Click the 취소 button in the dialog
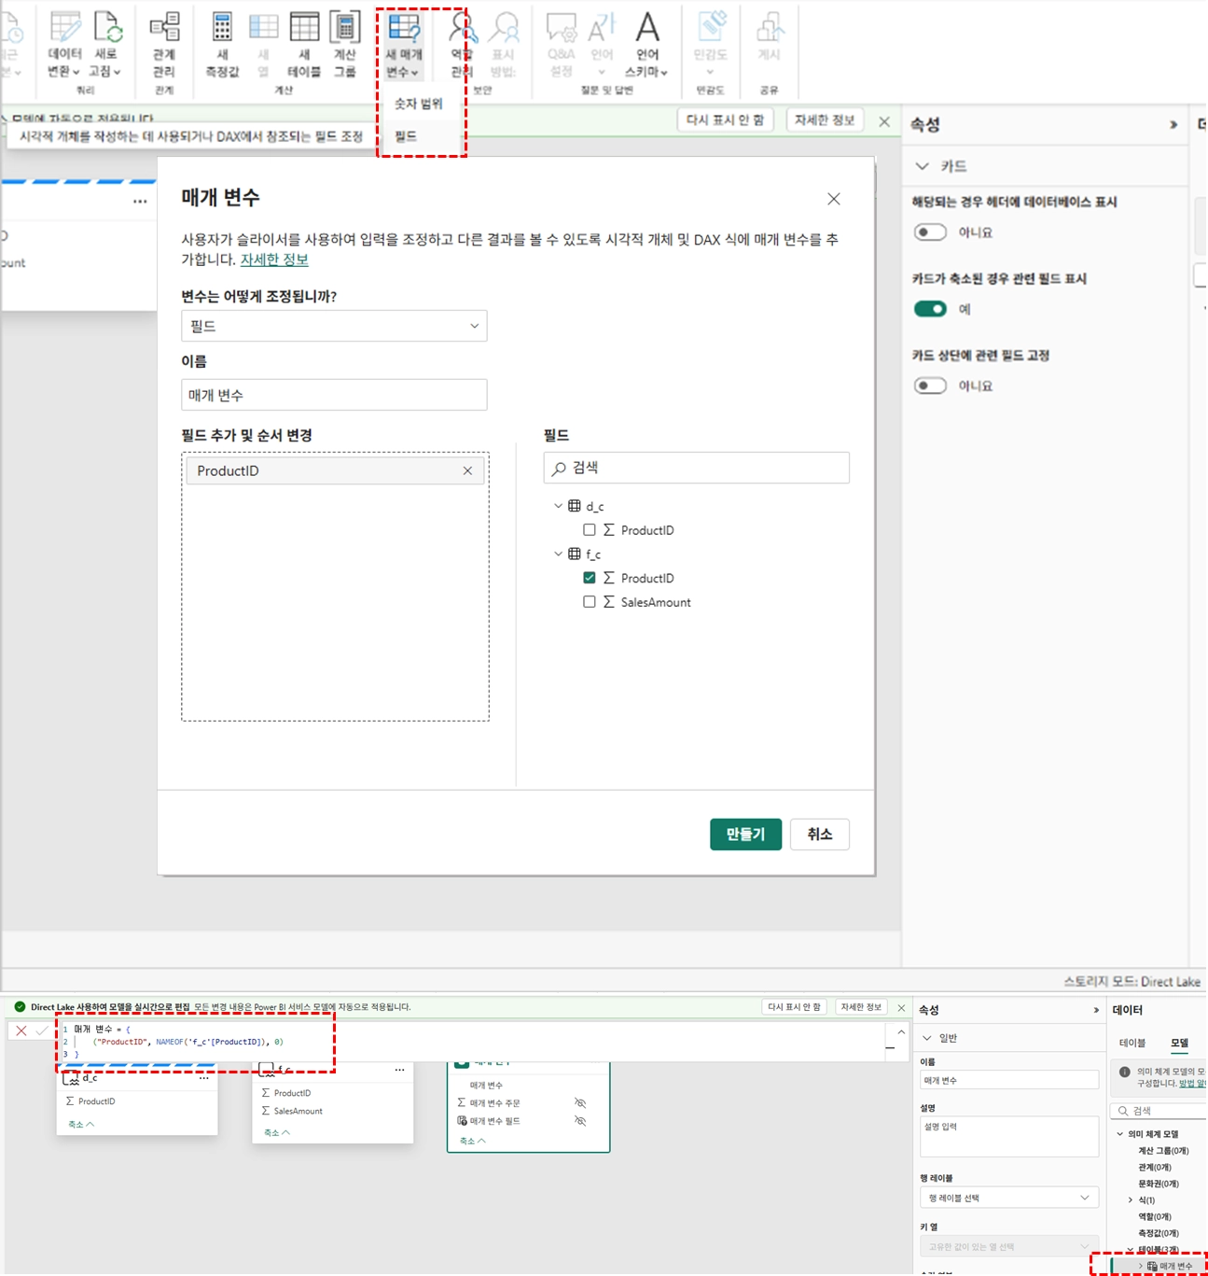Screen dimensions: 1208x1276 coord(819,834)
